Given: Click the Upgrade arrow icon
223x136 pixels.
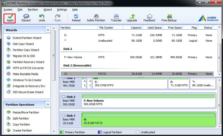Looking at the screenshot, I should click(x=132, y=16).
